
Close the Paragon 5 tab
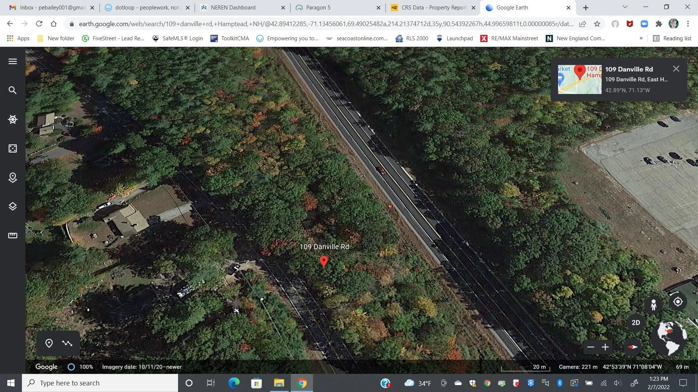(378, 8)
